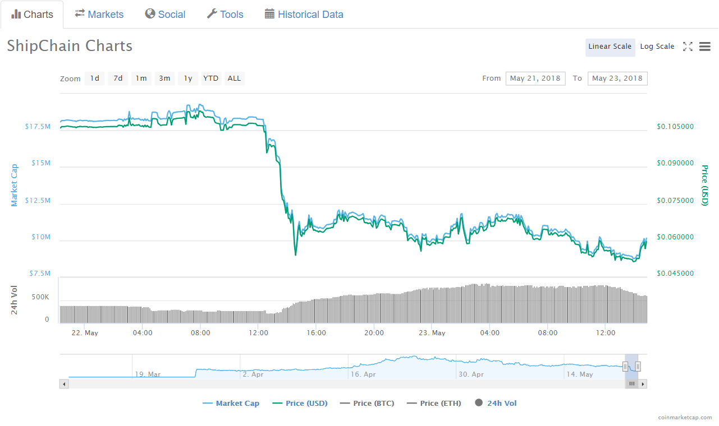Set zoom to YTD
The height and width of the screenshot is (426, 719).
point(211,78)
